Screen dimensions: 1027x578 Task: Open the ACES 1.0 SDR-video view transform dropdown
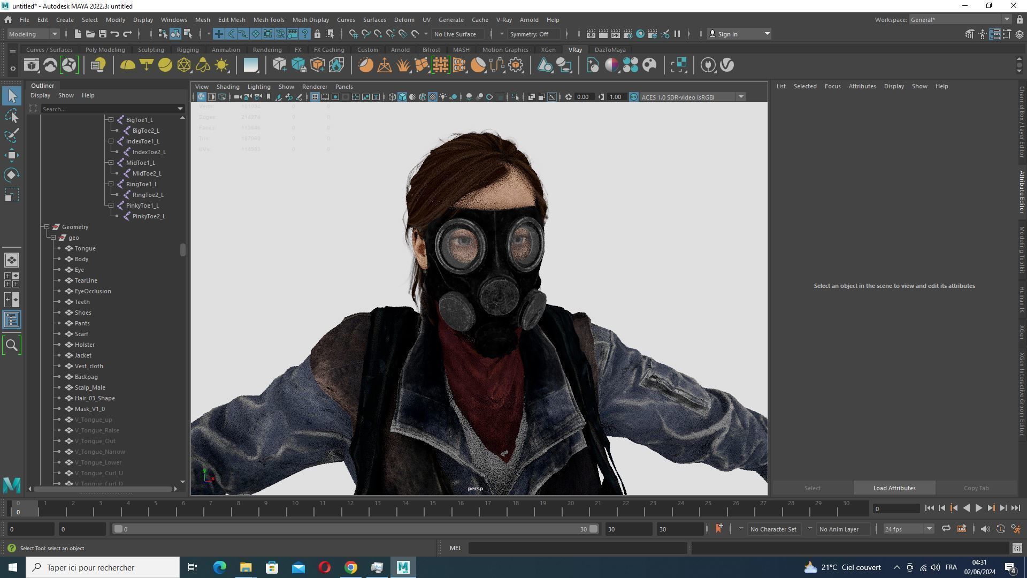tap(741, 97)
